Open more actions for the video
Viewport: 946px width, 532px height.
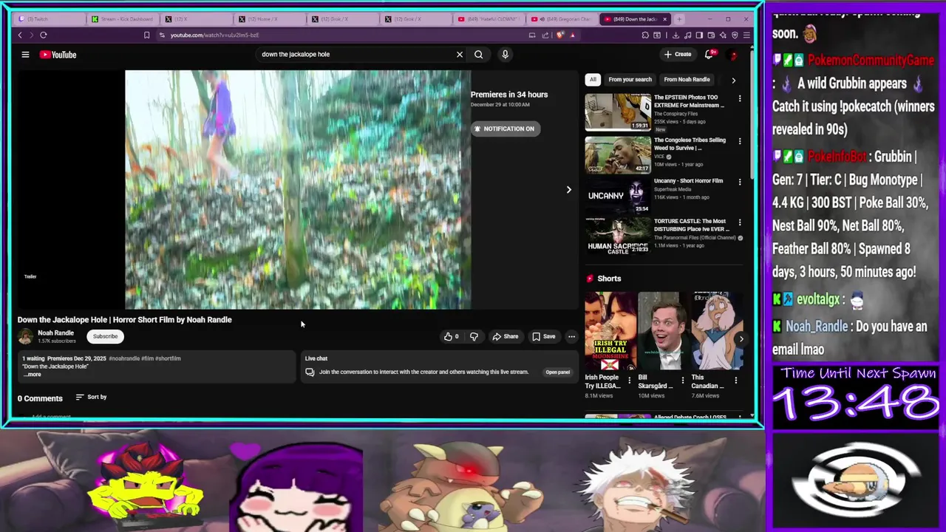[x=571, y=336]
